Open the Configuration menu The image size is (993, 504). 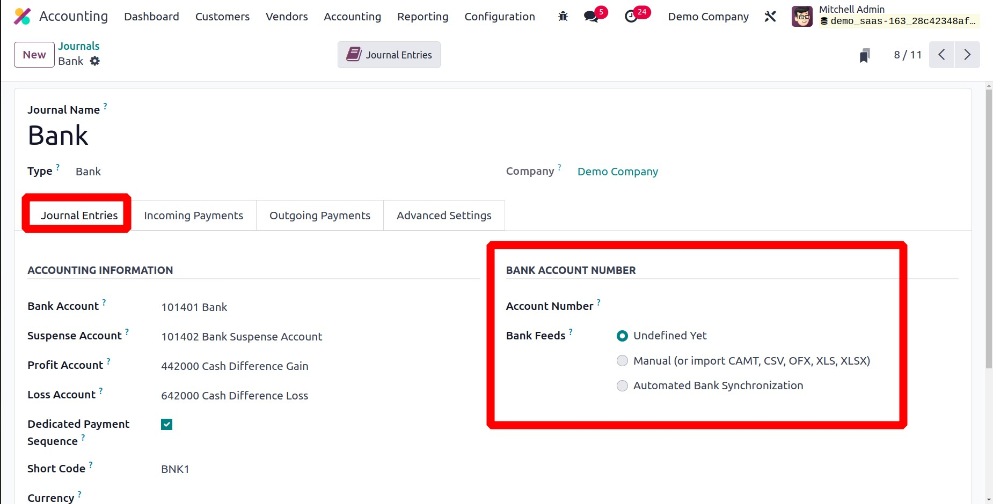(x=499, y=17)
